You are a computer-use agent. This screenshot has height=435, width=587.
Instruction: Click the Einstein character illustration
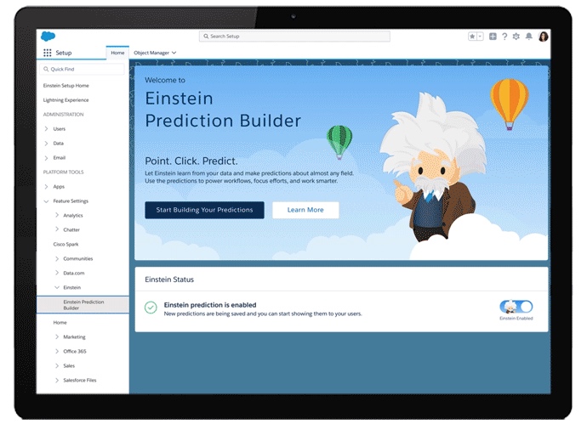[x=434, y=168]
